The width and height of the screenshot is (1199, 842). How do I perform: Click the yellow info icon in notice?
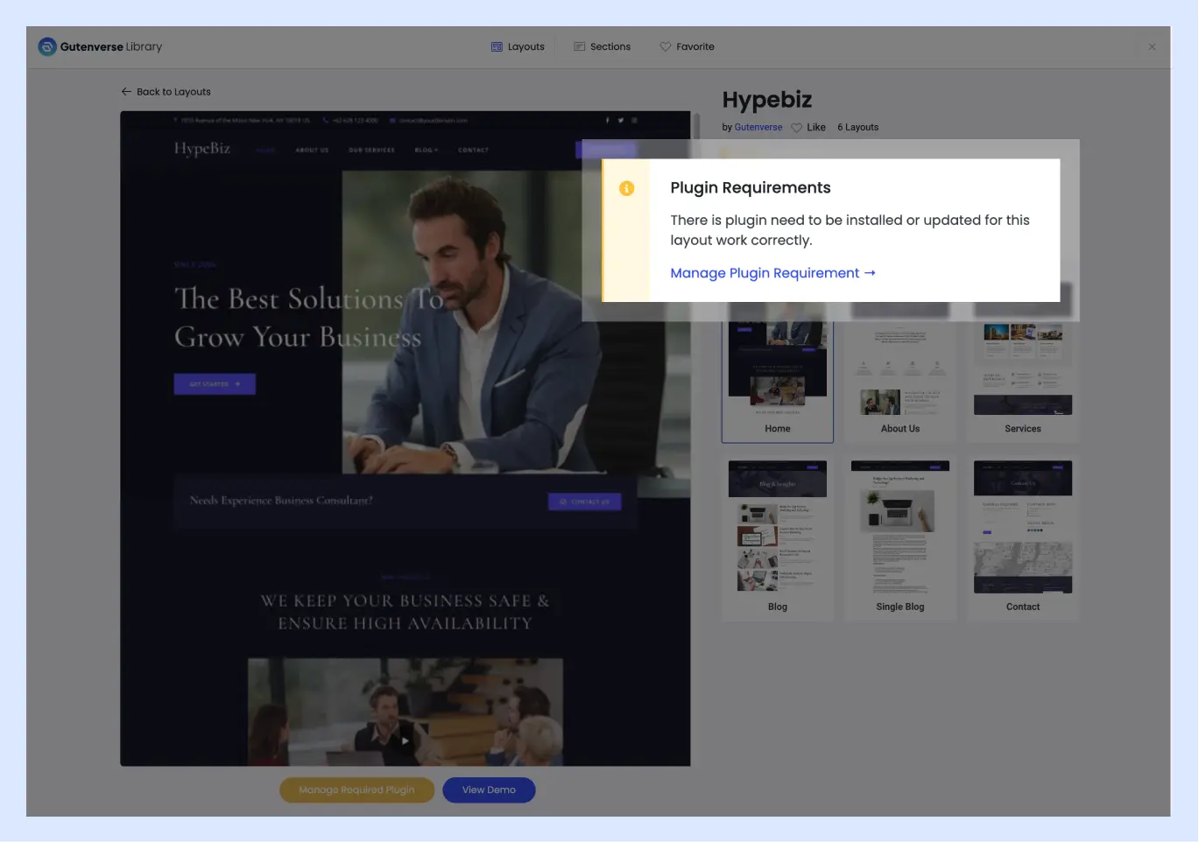626,189
